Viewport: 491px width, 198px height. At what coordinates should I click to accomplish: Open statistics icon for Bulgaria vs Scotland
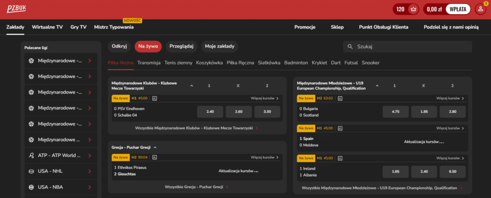(340, 98)
